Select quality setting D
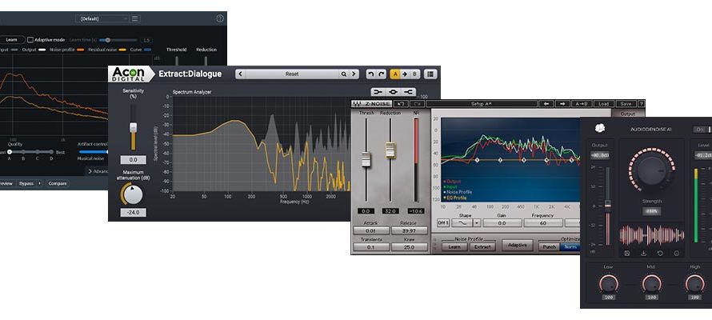712x320 pixels. (x=51, y=152)
